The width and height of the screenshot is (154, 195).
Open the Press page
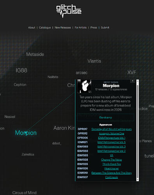[94, 28]
